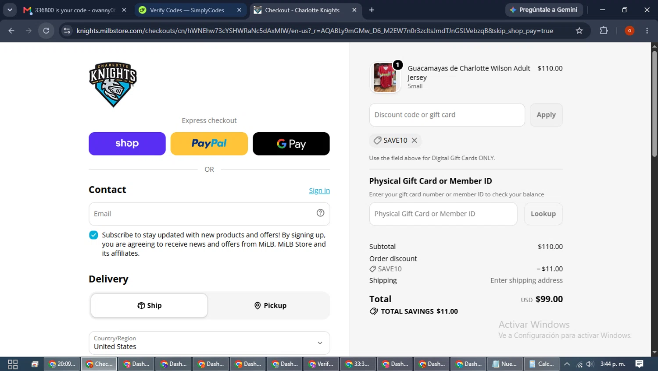Click the Pregúntale a Gemini button

[544, 10]
